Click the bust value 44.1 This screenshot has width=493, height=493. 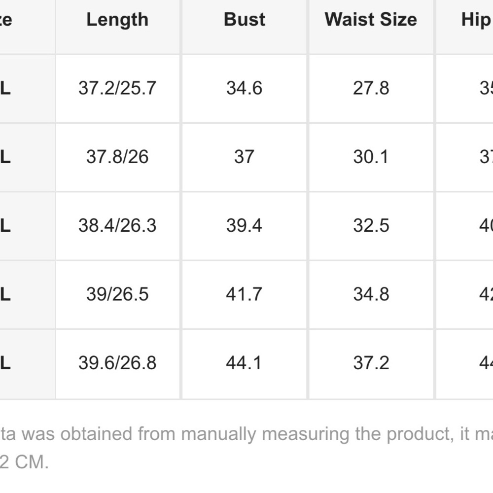[x=245, y=363]
